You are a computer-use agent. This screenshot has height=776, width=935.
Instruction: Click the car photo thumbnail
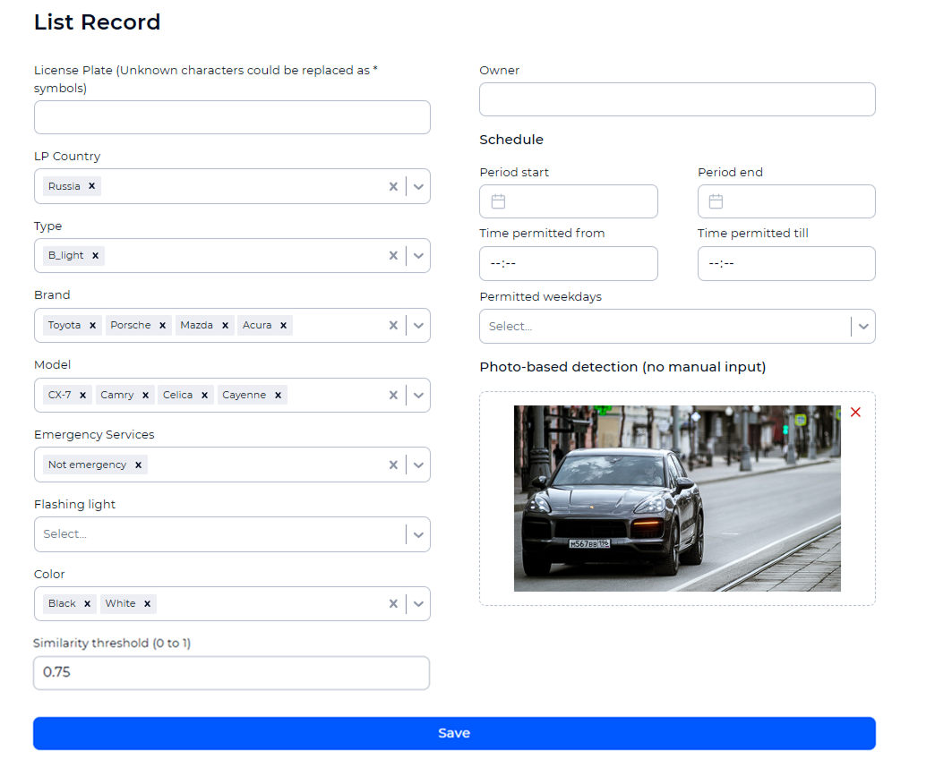click(677, 499)
